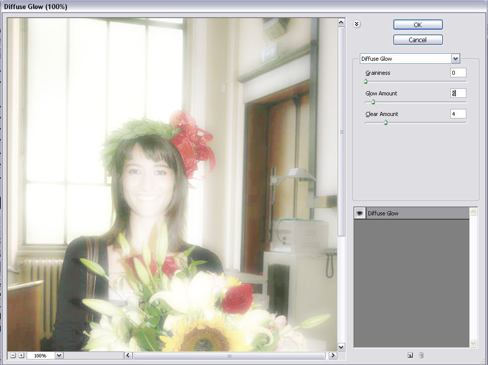Adjust the Clear Amount slider handle

tap(385, 123)
